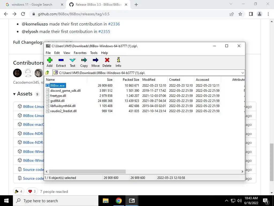Sort by the Created column header
This screenshot has width=274, height=206.
click(181, 79)
